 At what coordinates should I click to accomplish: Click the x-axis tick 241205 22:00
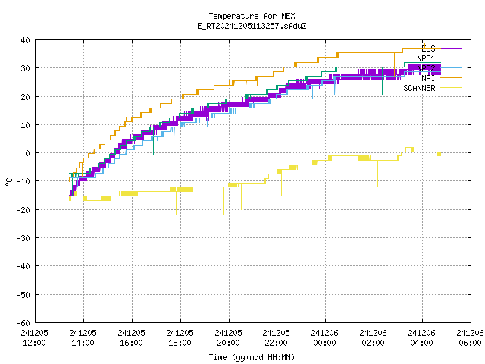[x=276, y=337]
